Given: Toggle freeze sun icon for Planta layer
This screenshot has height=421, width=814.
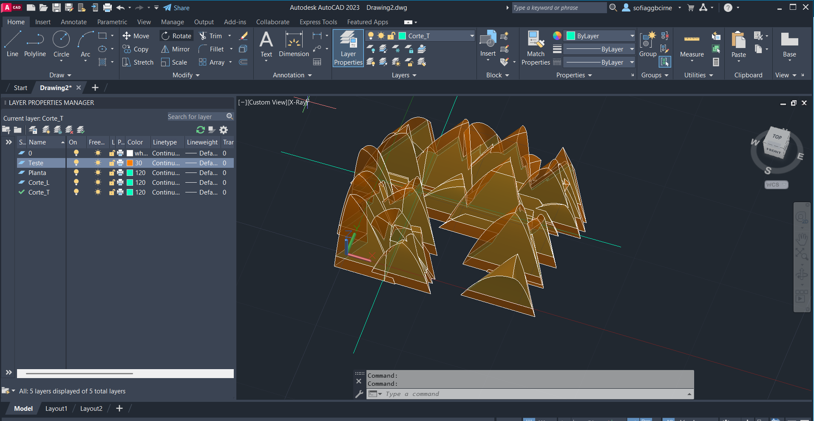Looking at the screenshot, I should click(x=98, y=173).
